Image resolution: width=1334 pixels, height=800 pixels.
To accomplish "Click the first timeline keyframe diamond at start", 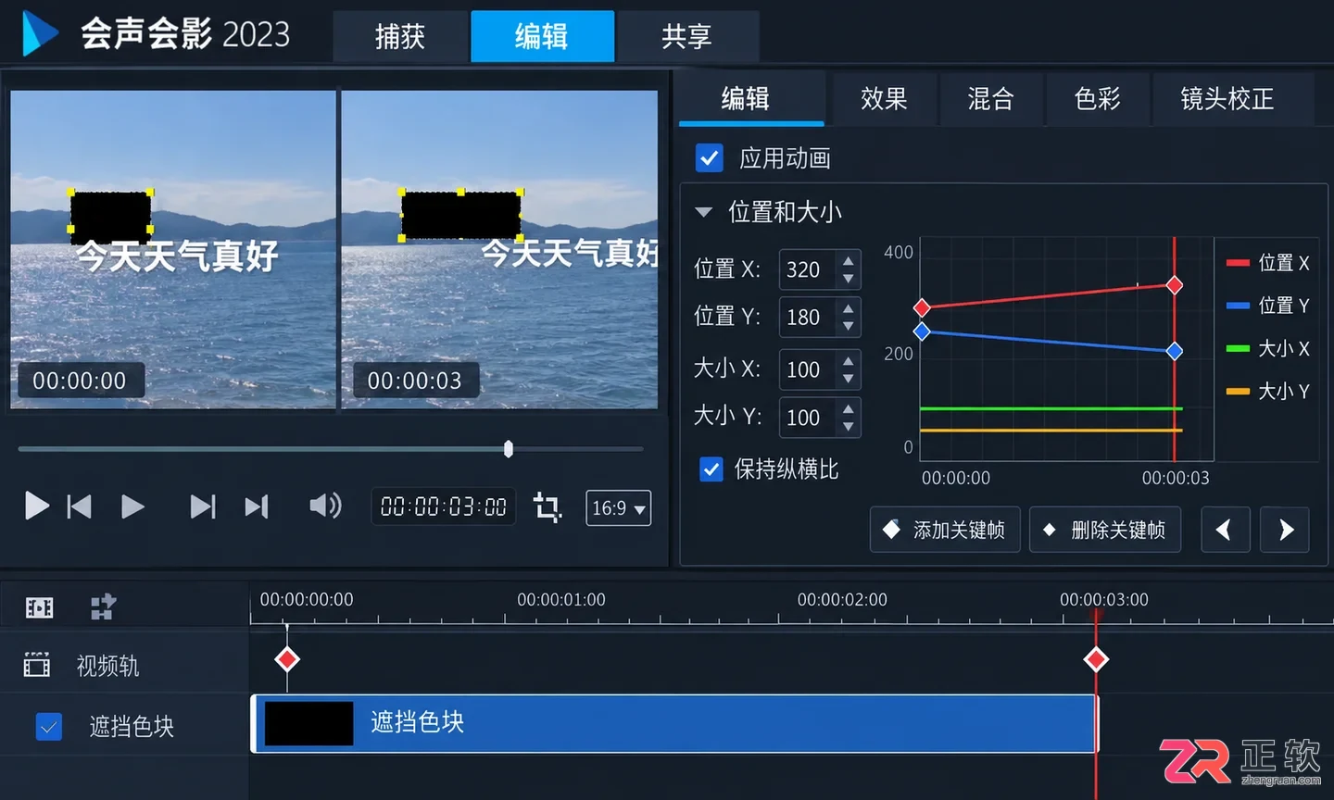I will (287, 659).
